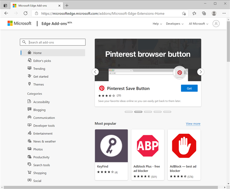Click the Get started sidebar icon
This screenshot has width=230, height=189.
(x=29, y=76)
